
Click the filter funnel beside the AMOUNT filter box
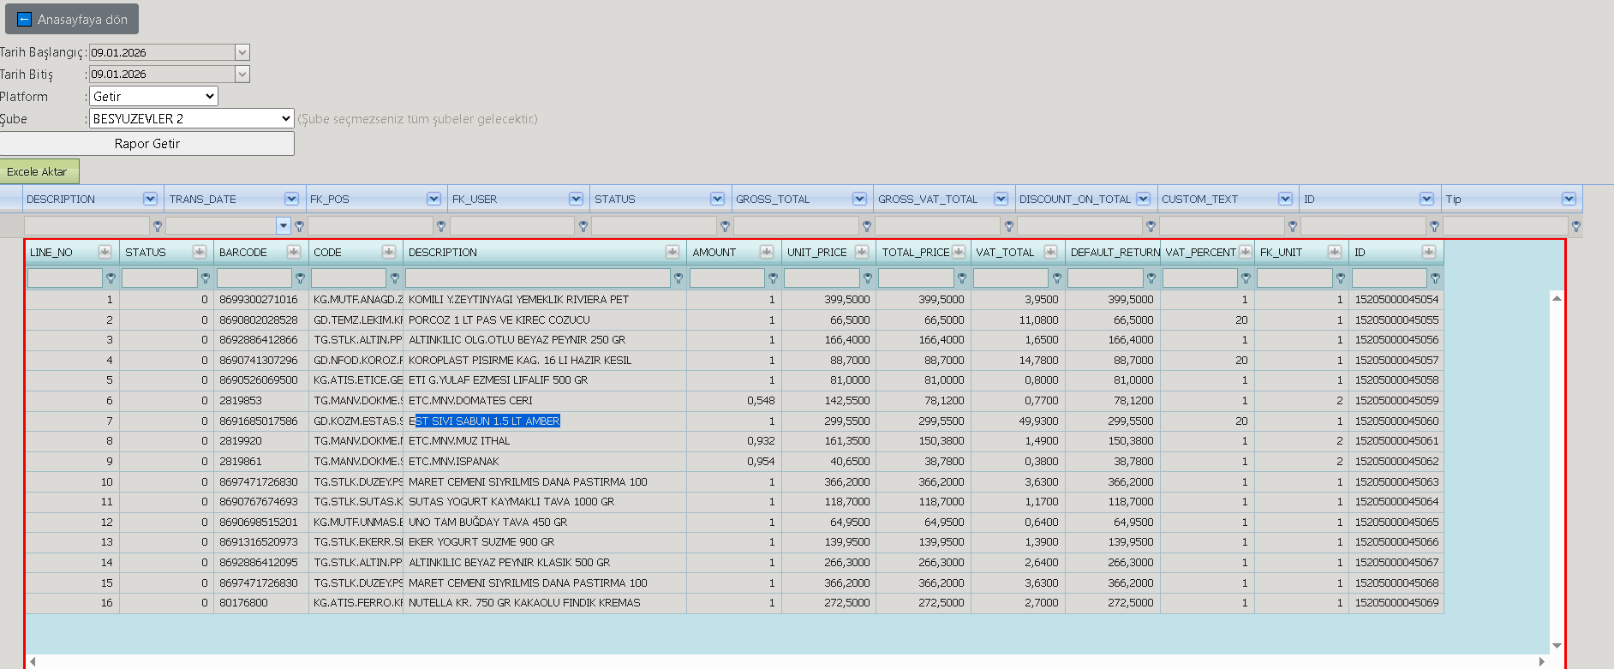tap(773, 278)
